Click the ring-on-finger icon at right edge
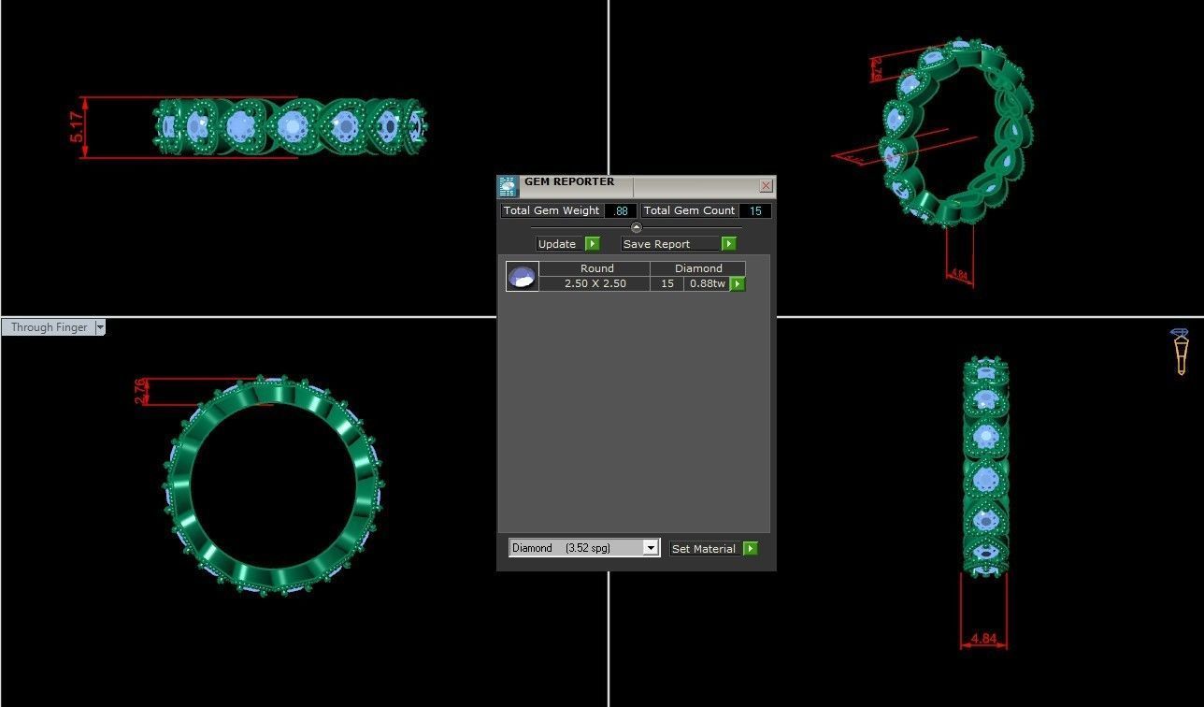 [x=1181, y=351]
